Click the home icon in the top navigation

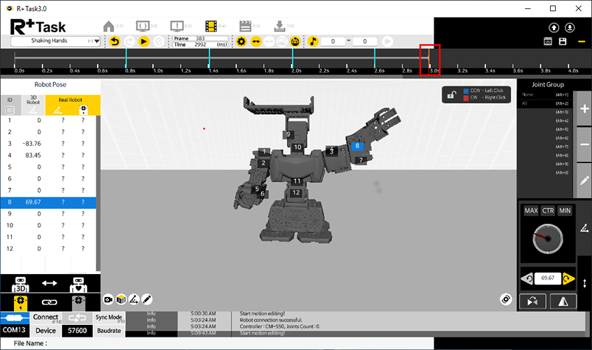(x=108, y=26)
